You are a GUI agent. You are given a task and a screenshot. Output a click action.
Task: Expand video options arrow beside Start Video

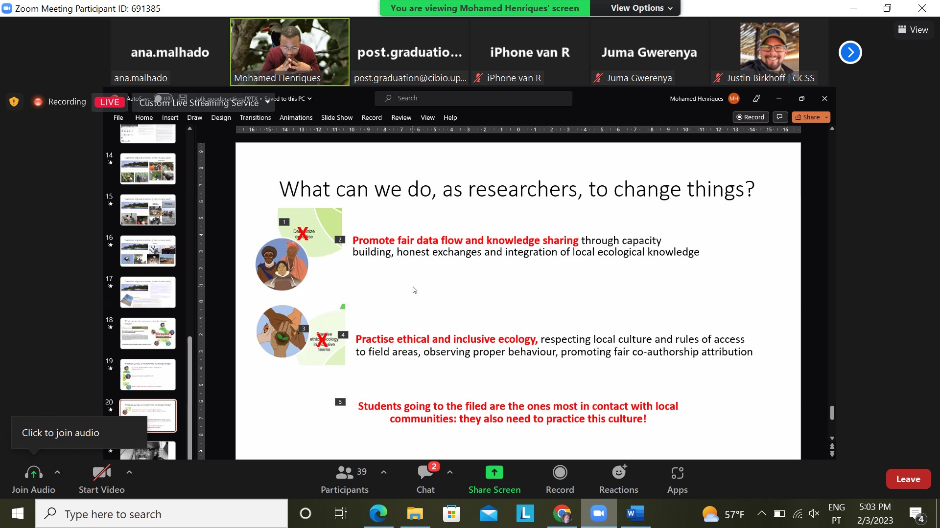coord(129,472)
